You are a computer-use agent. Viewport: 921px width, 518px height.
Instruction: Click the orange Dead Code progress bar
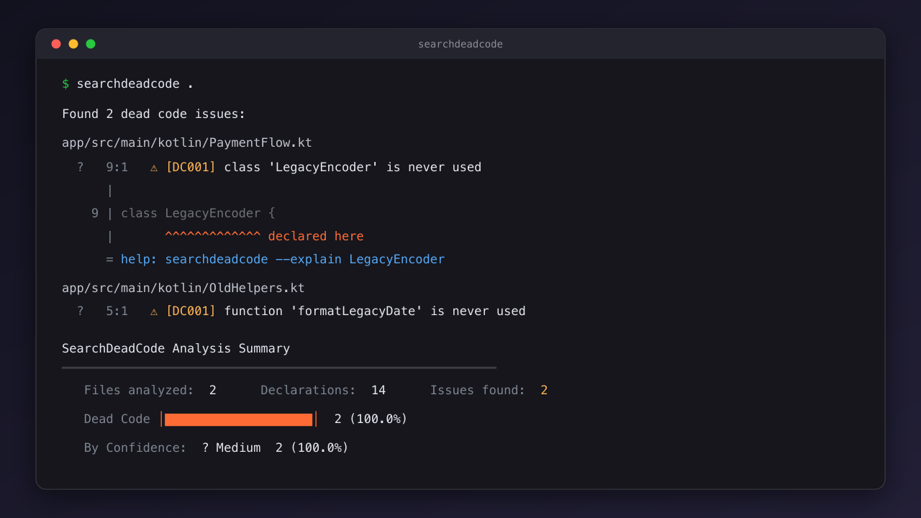[x=238, y=419]
